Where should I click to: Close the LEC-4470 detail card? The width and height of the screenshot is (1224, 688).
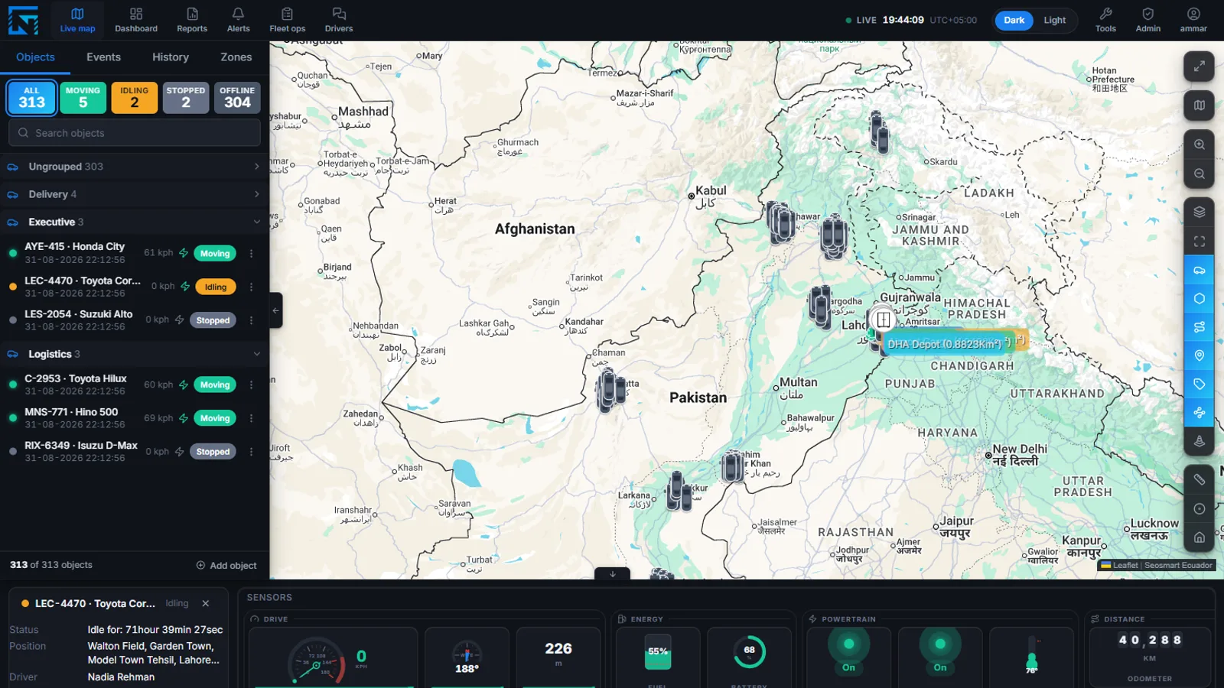coord(206,604)
